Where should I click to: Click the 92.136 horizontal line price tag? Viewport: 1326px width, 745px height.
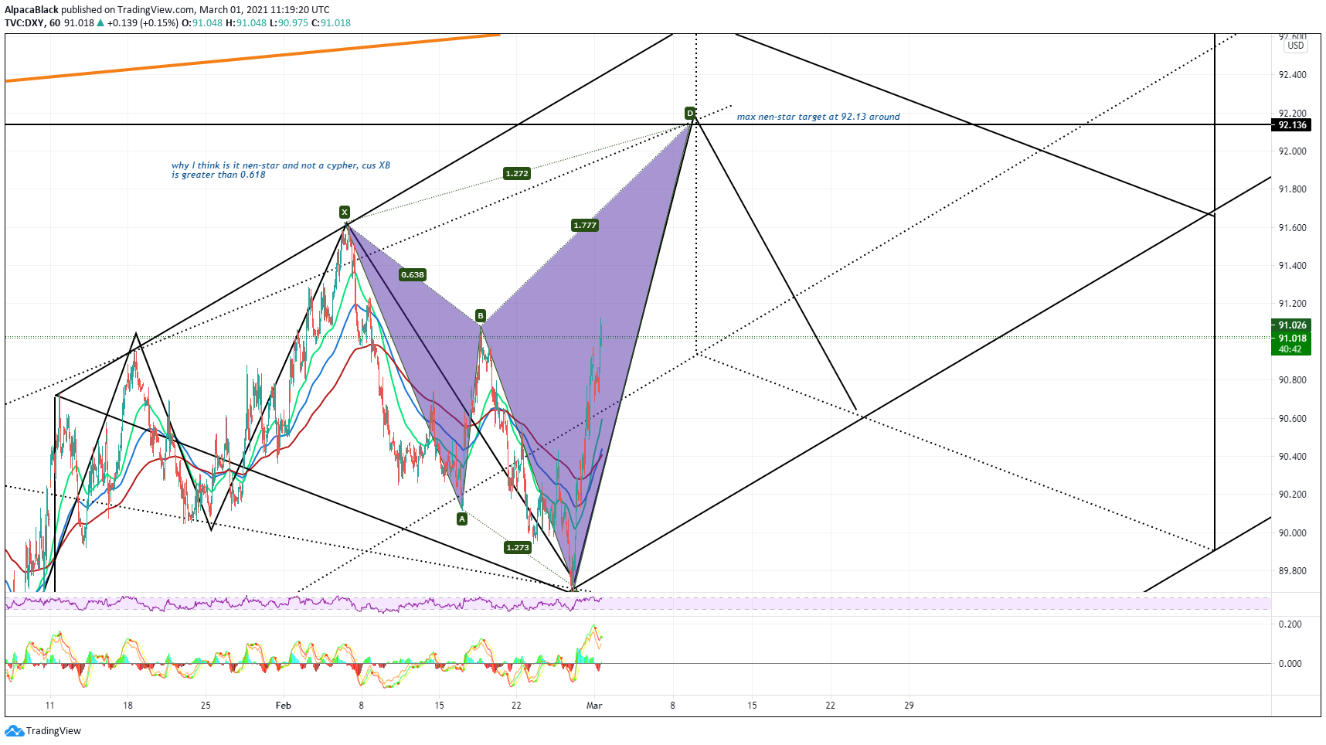point(1291,124)
